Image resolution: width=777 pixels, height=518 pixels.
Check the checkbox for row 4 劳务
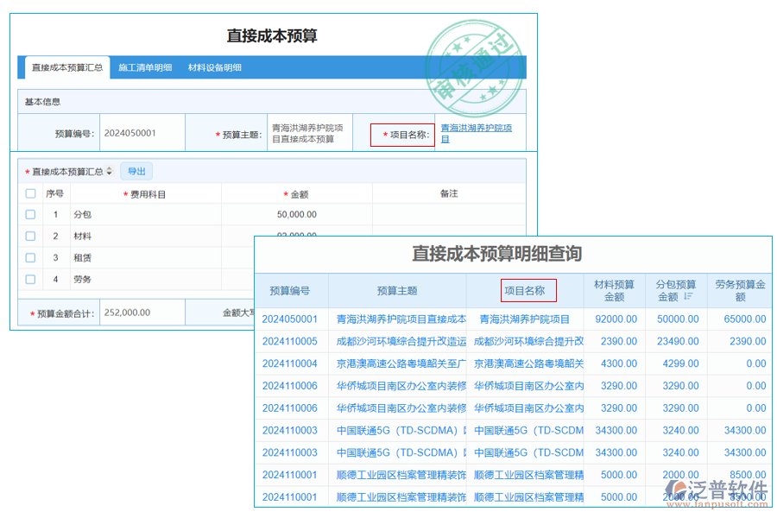click(x=29, y=278)
